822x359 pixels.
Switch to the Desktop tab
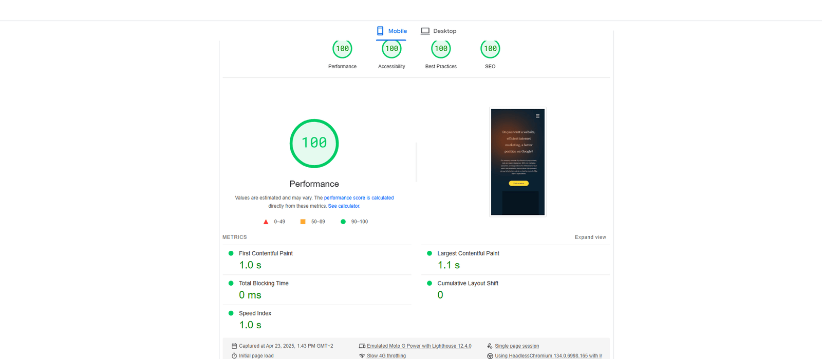click(x=438, y=31)
